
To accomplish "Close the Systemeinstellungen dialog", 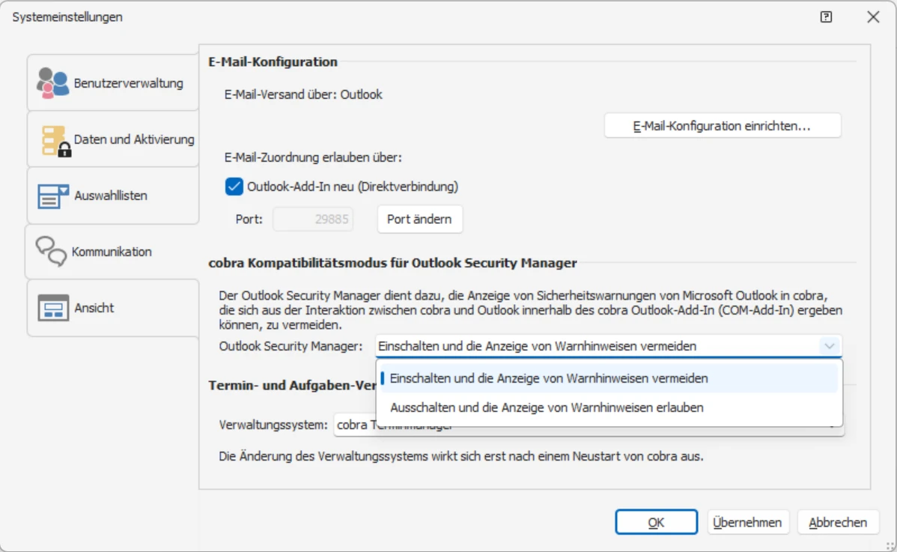I will pos(873,17).
